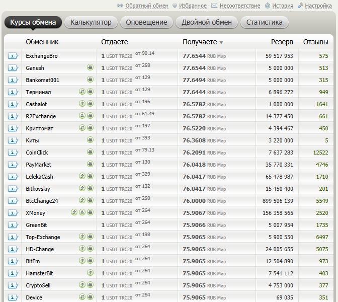Open the BitFm exchanger name
338x302 pixels.
pyautogui.click(x=33, y=261)
